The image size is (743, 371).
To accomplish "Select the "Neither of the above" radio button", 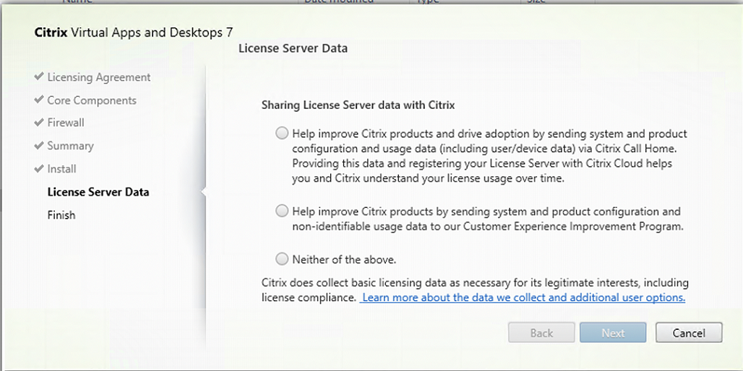I will click(x=281, y=258).
